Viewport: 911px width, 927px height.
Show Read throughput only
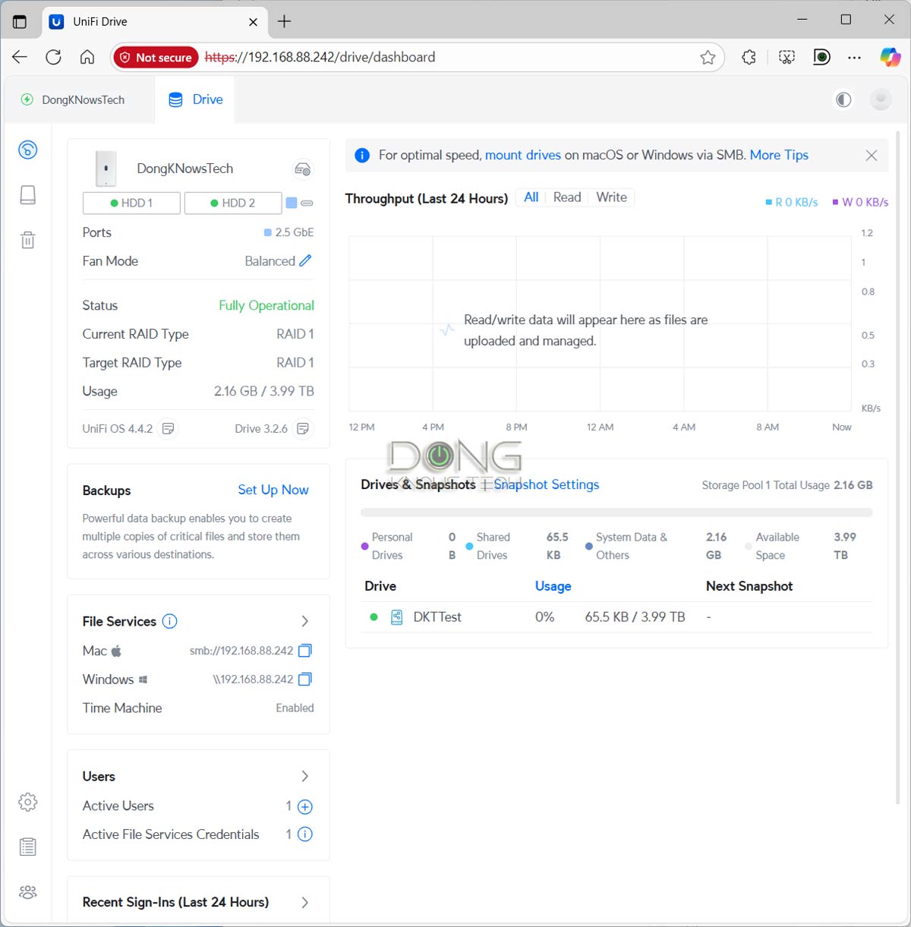coord(567,197)
